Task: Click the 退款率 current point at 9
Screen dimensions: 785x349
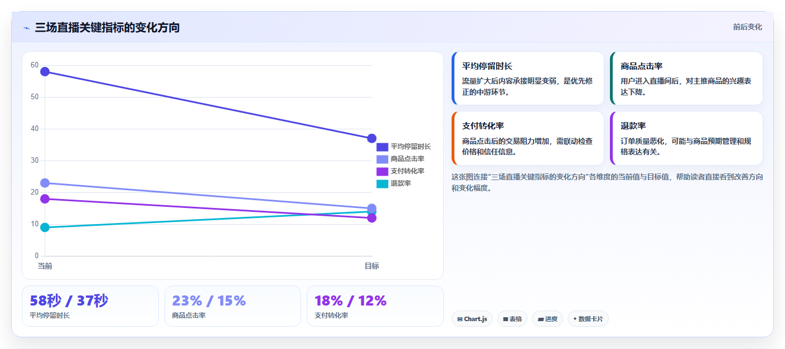Action: (x=45, y=227)
